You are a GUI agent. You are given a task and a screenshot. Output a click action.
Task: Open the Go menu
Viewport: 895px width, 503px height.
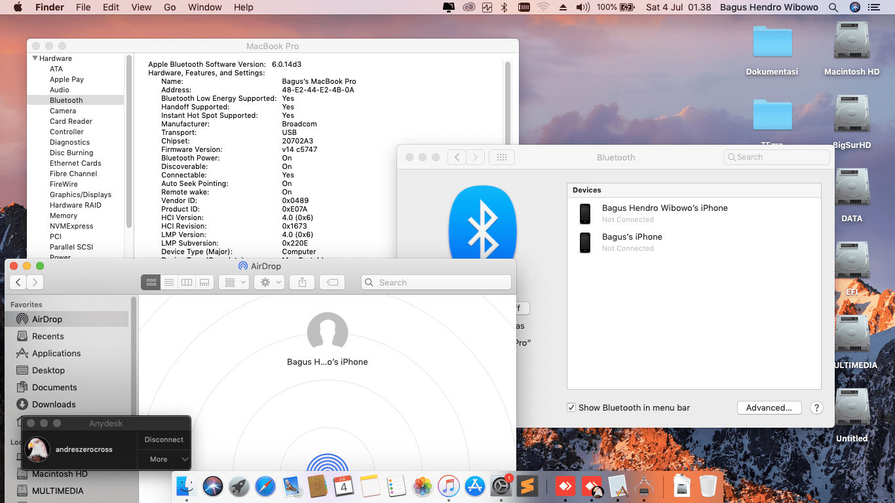click(170, 7)
